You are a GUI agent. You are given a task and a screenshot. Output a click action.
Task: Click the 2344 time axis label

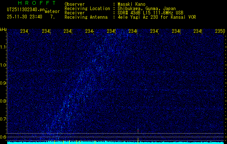point(90,31)
